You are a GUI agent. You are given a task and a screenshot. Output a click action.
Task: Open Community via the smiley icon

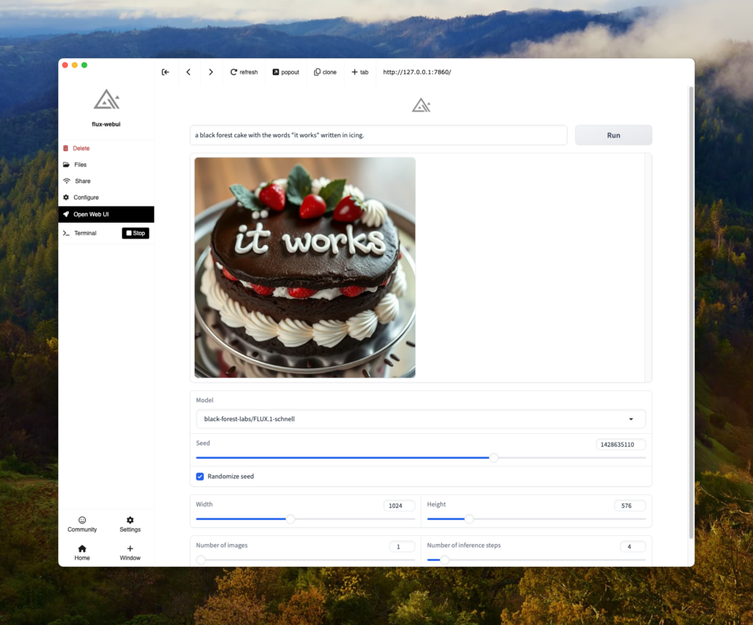coord(82,520)
